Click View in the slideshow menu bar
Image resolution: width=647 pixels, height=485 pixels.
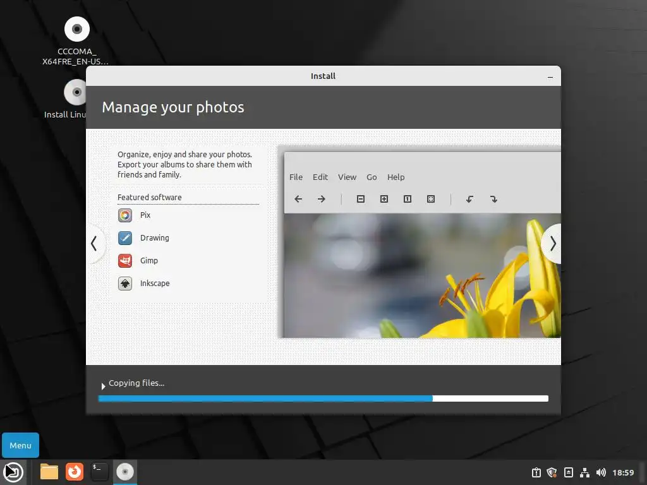click(347, 177)
